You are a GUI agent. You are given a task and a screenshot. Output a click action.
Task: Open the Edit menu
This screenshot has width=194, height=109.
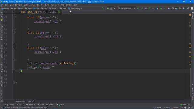7,5
